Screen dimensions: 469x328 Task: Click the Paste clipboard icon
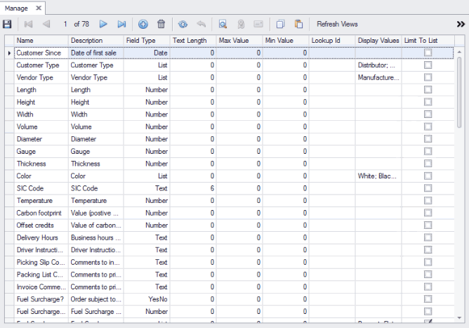[299, 24]
